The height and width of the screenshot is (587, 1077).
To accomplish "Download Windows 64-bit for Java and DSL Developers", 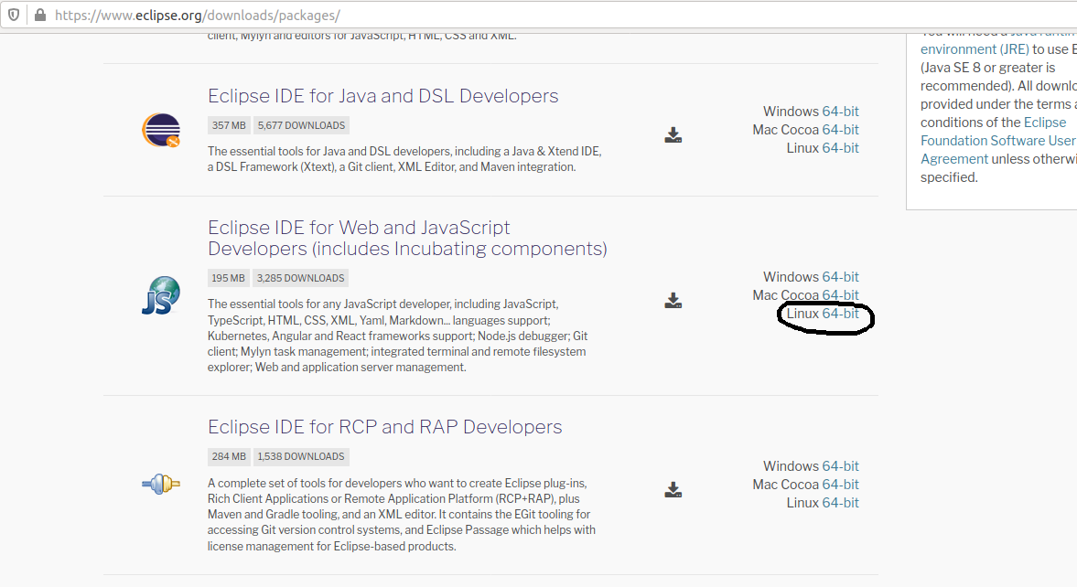I will [840, 112].
